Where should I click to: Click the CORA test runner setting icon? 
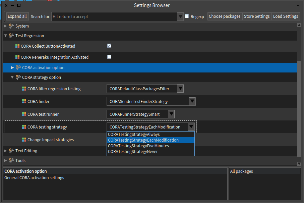point(24,114)
